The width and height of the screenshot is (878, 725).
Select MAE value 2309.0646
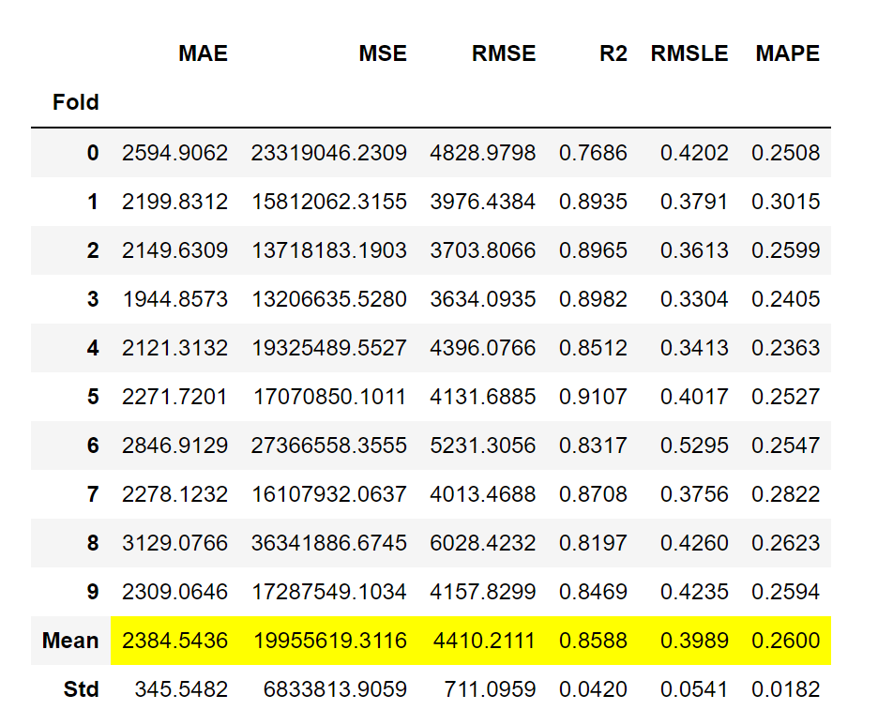(174, 592)
